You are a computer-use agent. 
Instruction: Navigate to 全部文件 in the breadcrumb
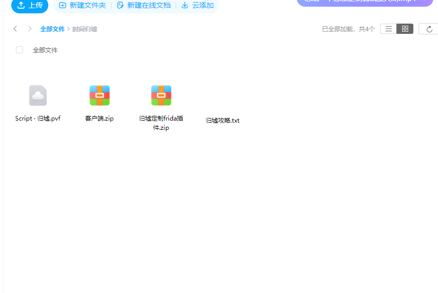coord(52,29)
